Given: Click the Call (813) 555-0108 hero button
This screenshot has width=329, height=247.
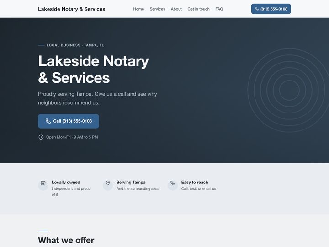Looking at the screenshot, I should [x=69, y=121].
